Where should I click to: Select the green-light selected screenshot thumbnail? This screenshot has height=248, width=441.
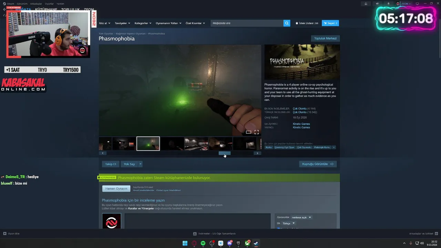click(148, 144)
